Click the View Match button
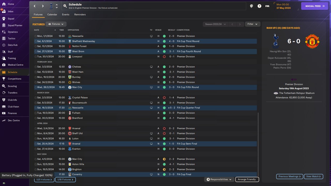 [x=313, y=176]
